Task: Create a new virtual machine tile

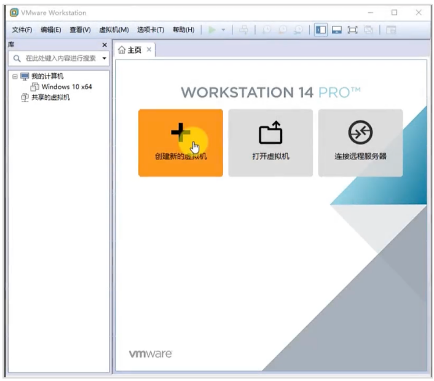Action: tap(181, 143)
